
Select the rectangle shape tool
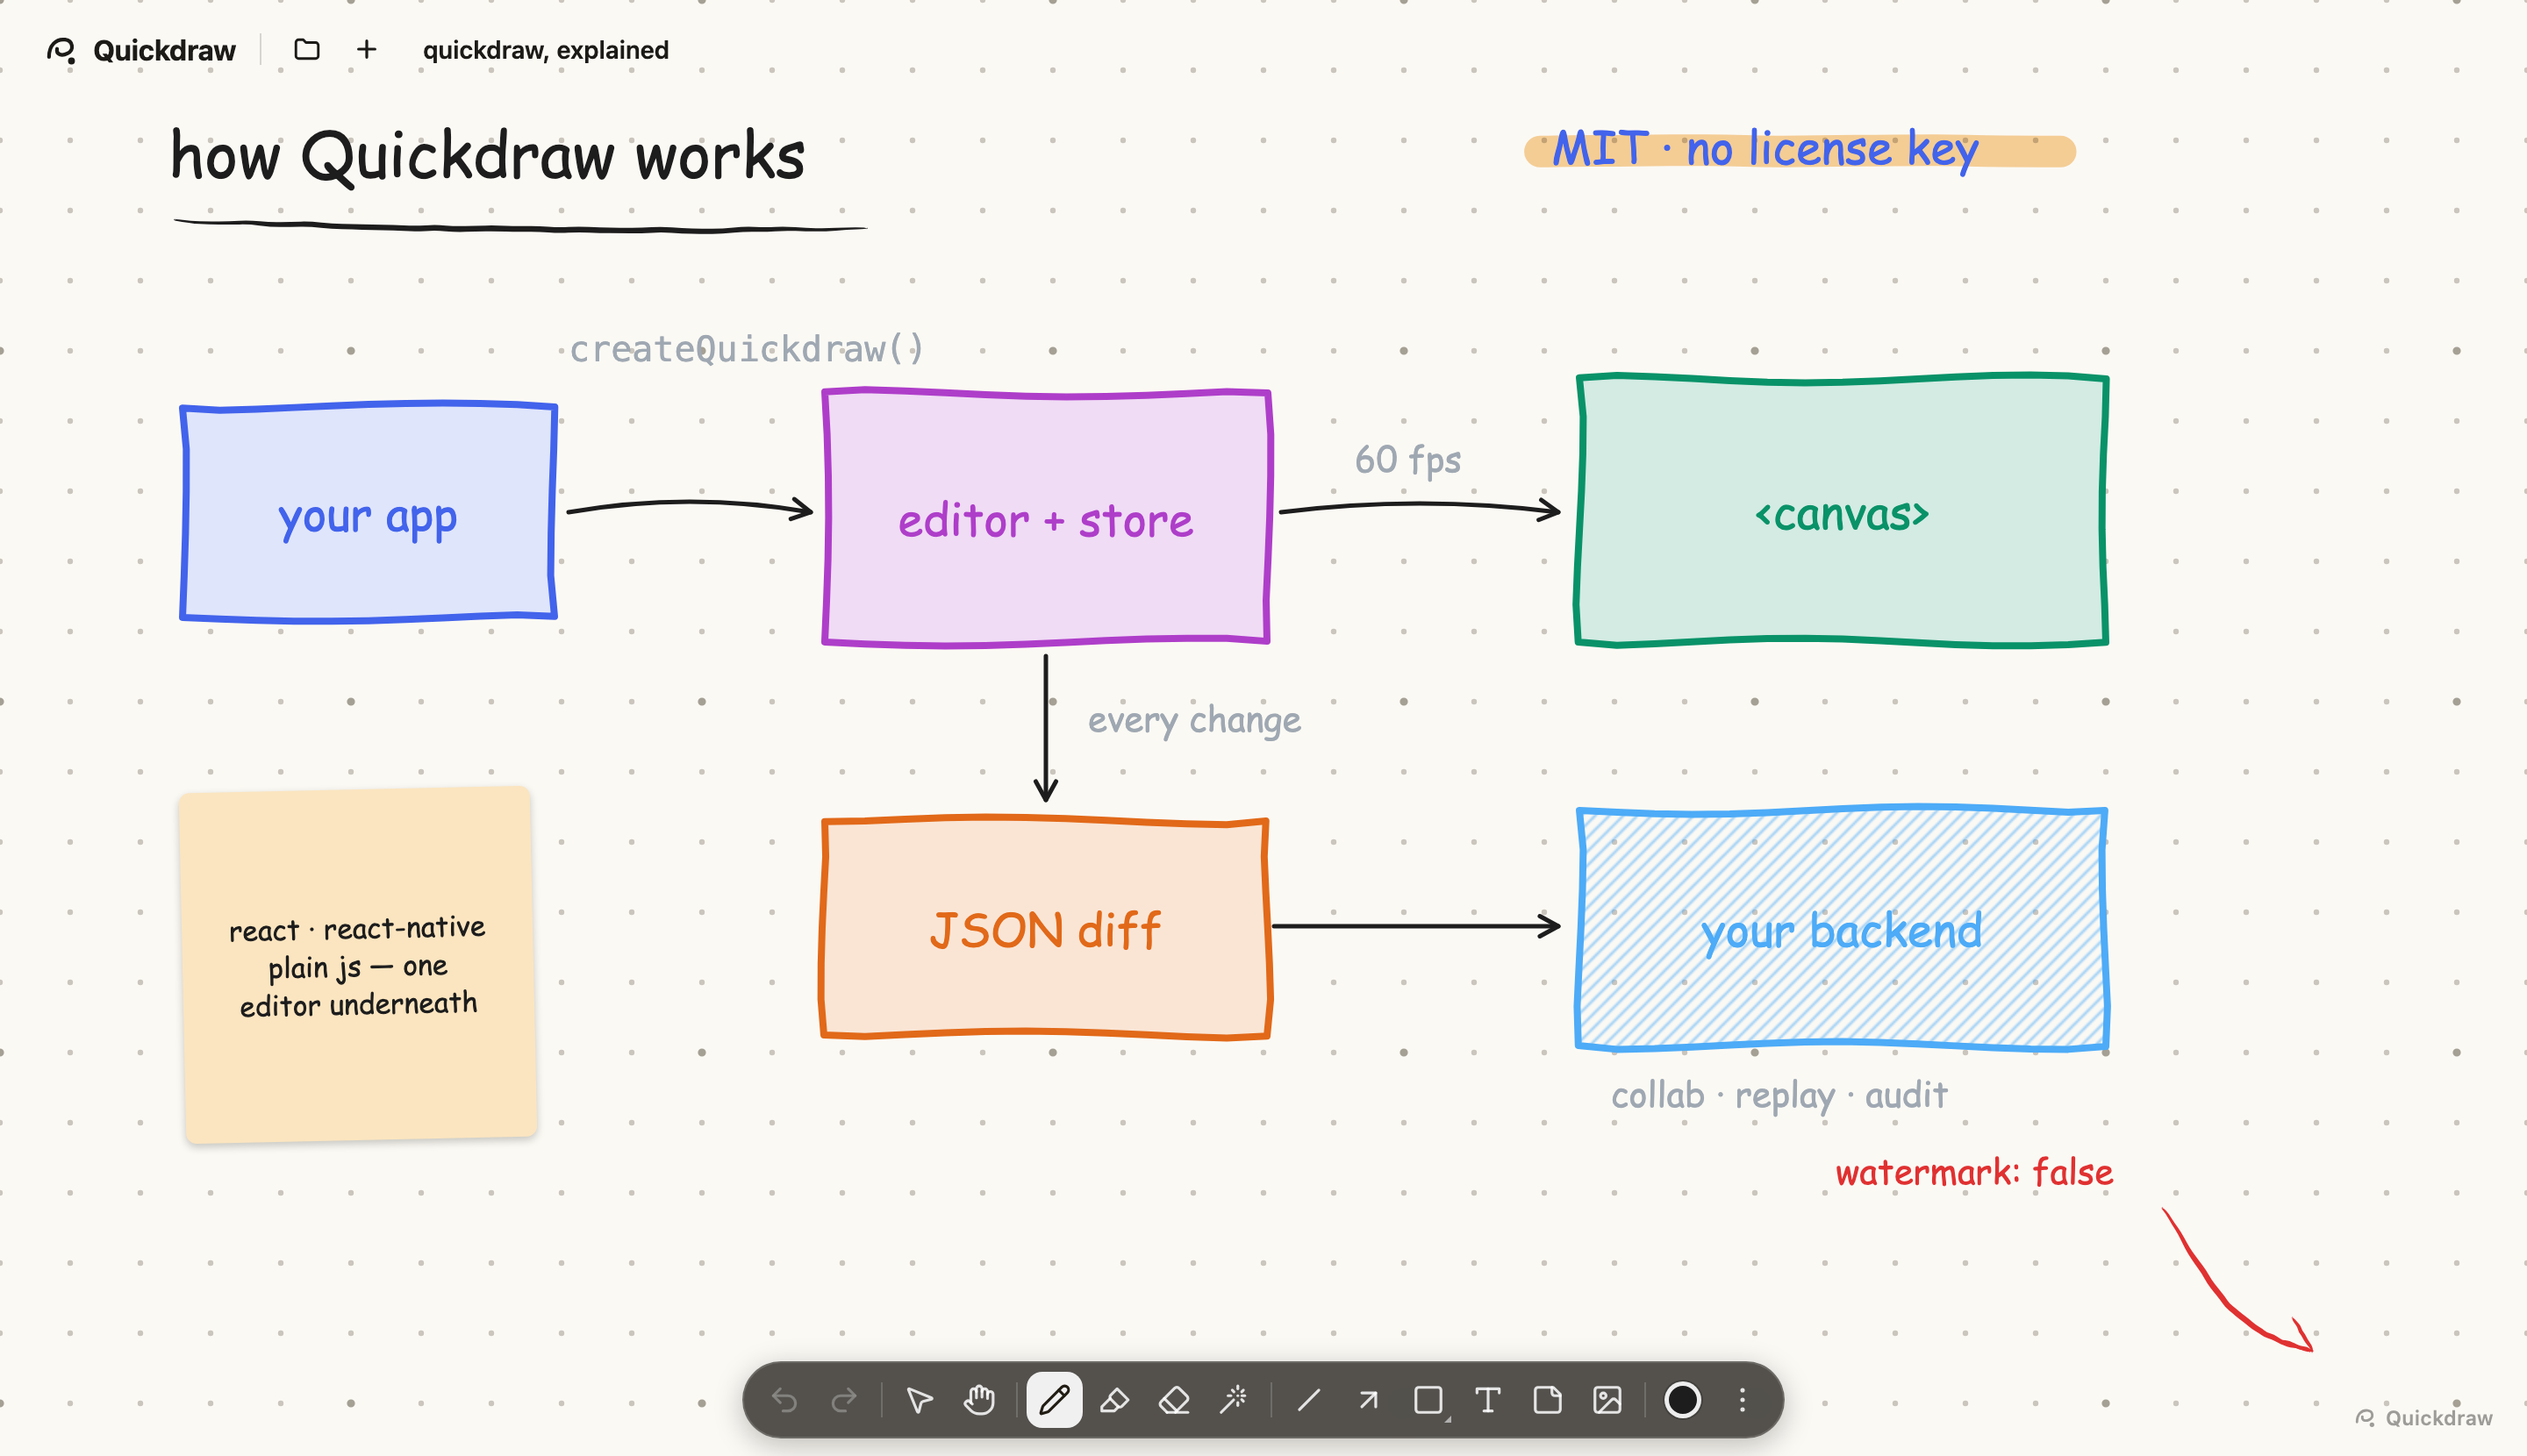click(x=1428, y=1400)
